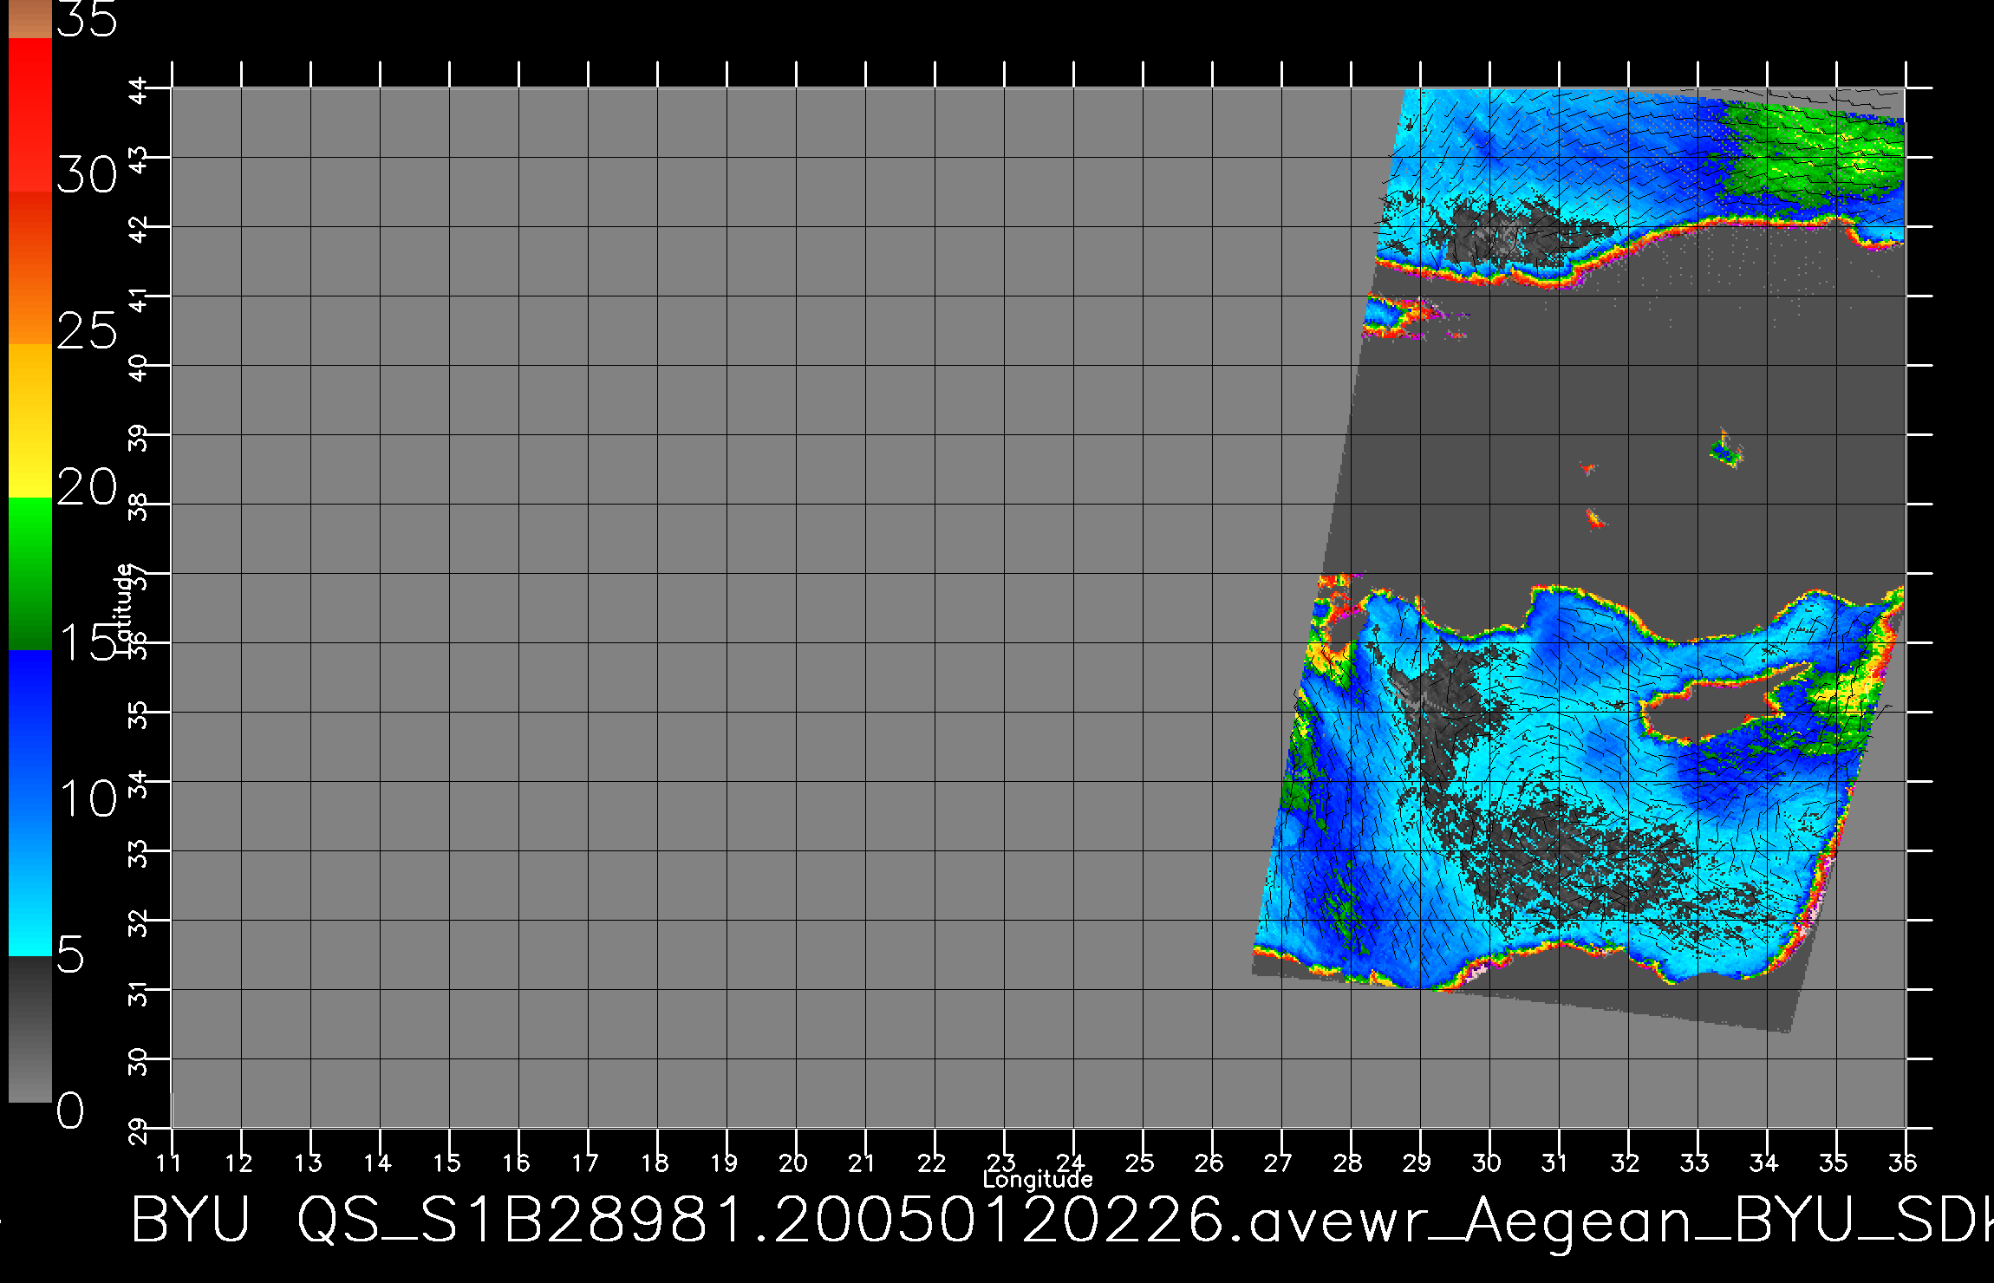
Task: Click the colorbar label "35"
Action: (x=87, y=19)
